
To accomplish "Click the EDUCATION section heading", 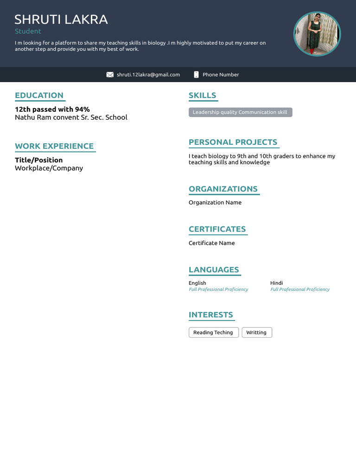I will pos(39,95).
